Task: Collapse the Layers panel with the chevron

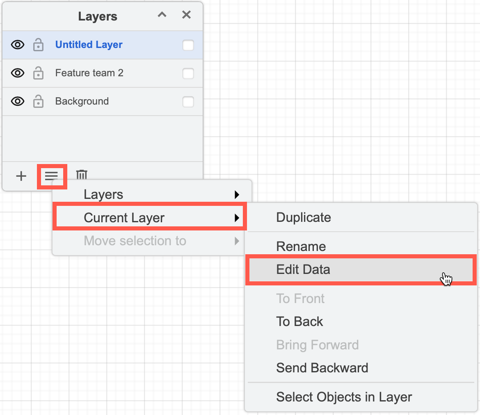Action: click(162, 15)
